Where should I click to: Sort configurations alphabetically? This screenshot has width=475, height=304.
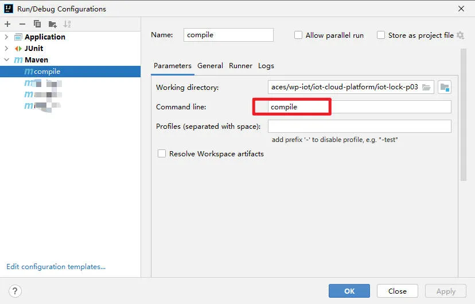[67, 24]
